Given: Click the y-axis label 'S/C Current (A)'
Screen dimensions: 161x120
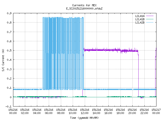Looking at the screenshot, I should coord(3,60).
